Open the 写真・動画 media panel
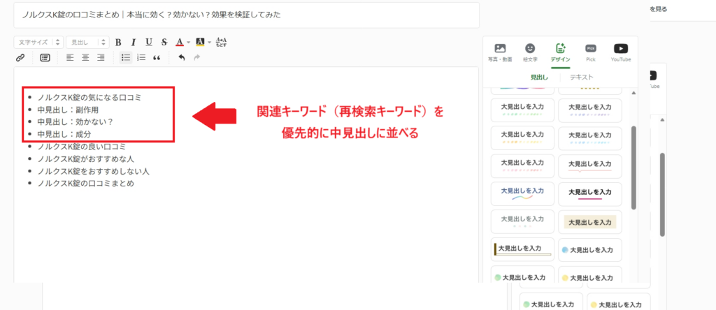Screen dimensions: 716x310 pyautogui.click(x=500, y=52)
